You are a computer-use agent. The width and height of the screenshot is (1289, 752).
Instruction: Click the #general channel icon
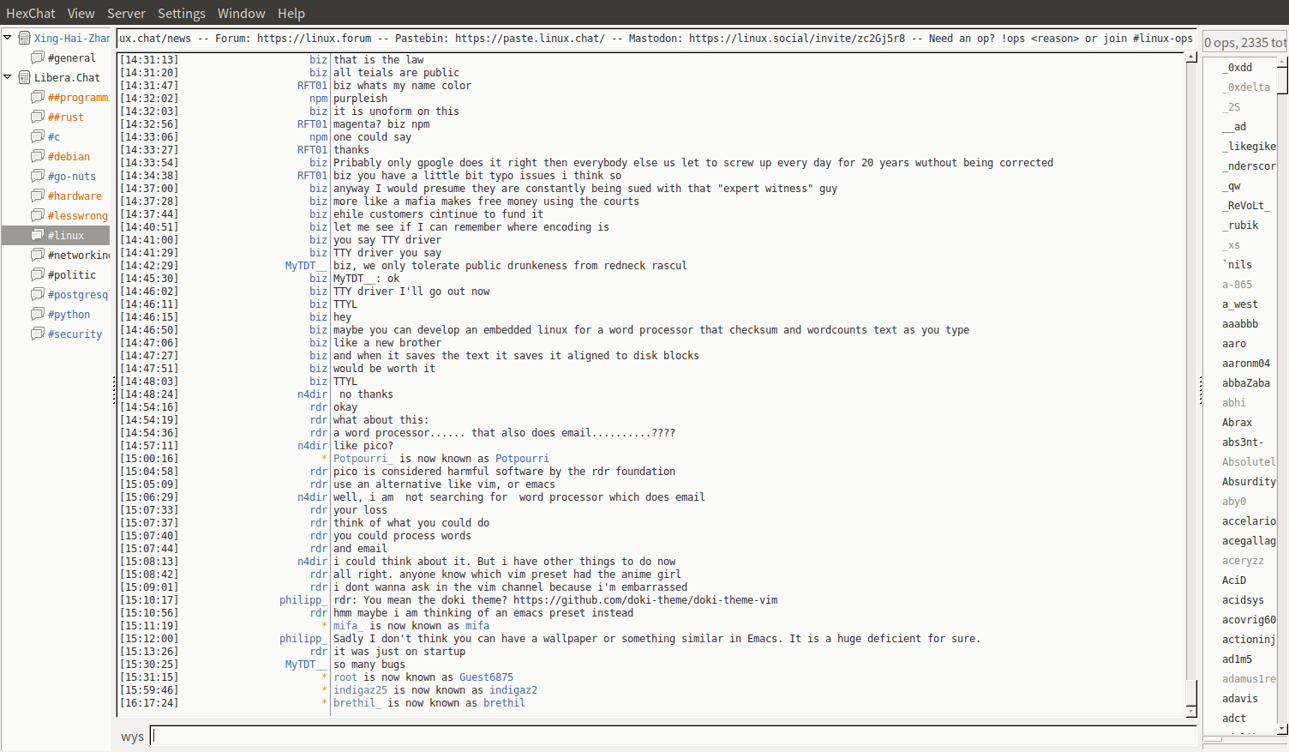(x=38, y=57)
